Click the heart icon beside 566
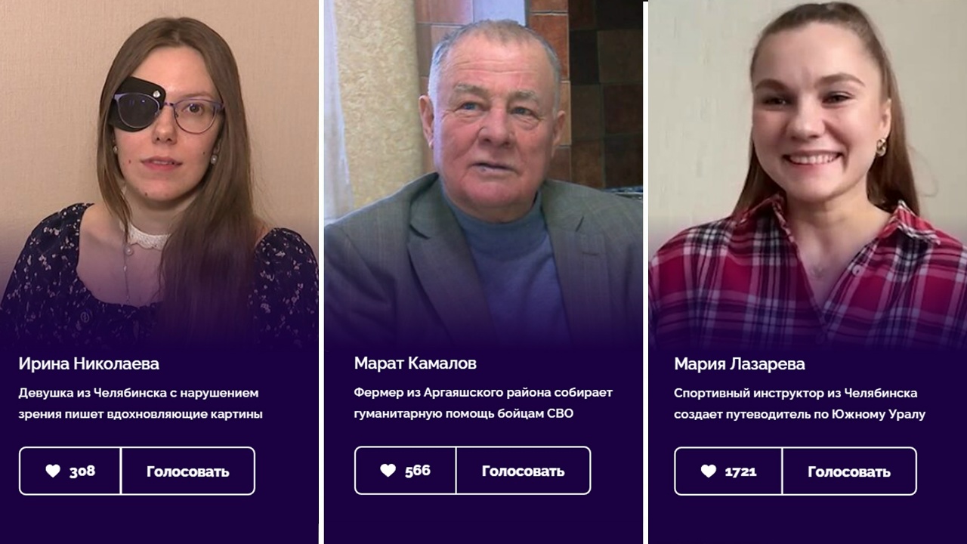Image resolution: width=967 pixels, height=544 pixels. [x=388, y=470]
